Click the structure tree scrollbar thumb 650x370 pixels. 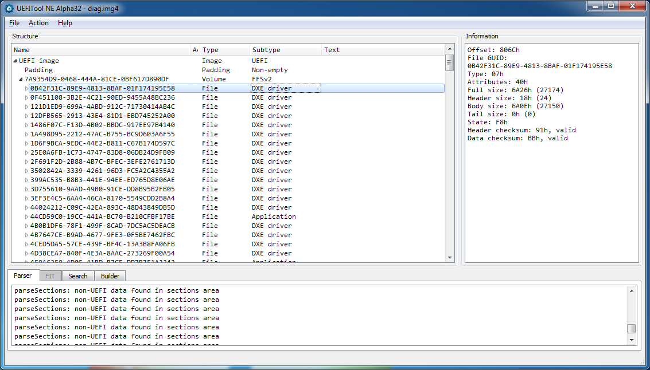pyautogui.click(x=450, y=62)
